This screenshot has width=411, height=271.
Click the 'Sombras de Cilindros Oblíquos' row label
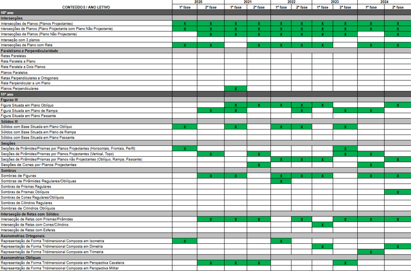[28, 208]
